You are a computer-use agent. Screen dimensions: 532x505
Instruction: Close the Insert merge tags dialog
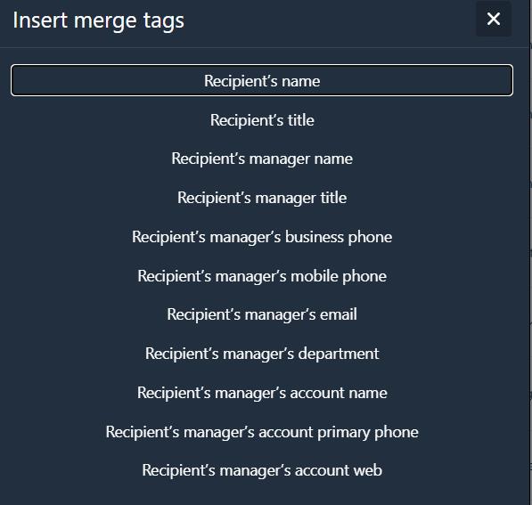[494, 19]
